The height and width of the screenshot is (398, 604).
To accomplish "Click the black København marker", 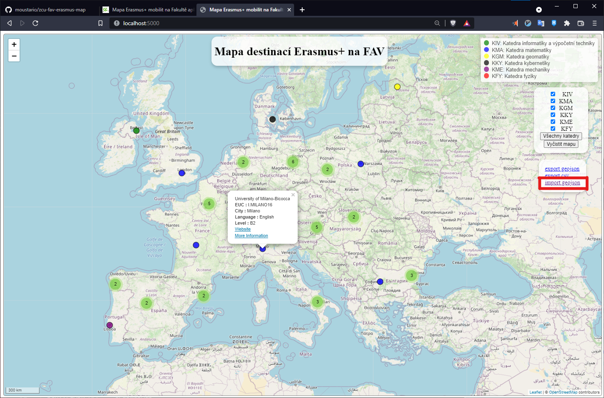I will coord(273,119).
